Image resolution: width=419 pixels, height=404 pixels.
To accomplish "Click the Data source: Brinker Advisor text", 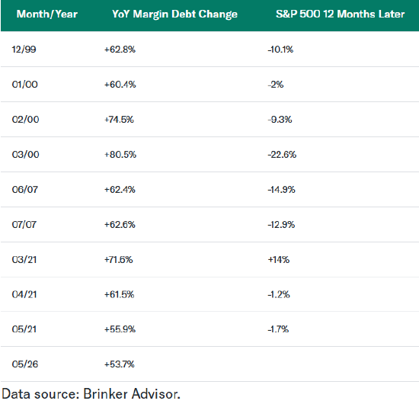I will [91, 394].
